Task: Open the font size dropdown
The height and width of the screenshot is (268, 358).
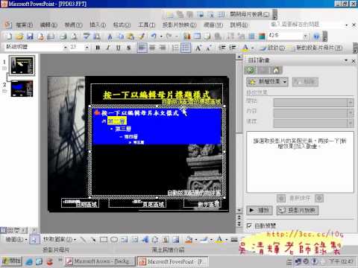Action: 87,47
